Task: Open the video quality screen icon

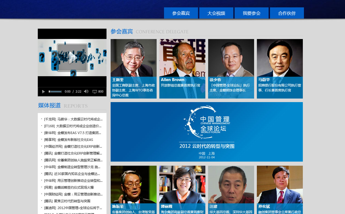Action: [95, 91]
